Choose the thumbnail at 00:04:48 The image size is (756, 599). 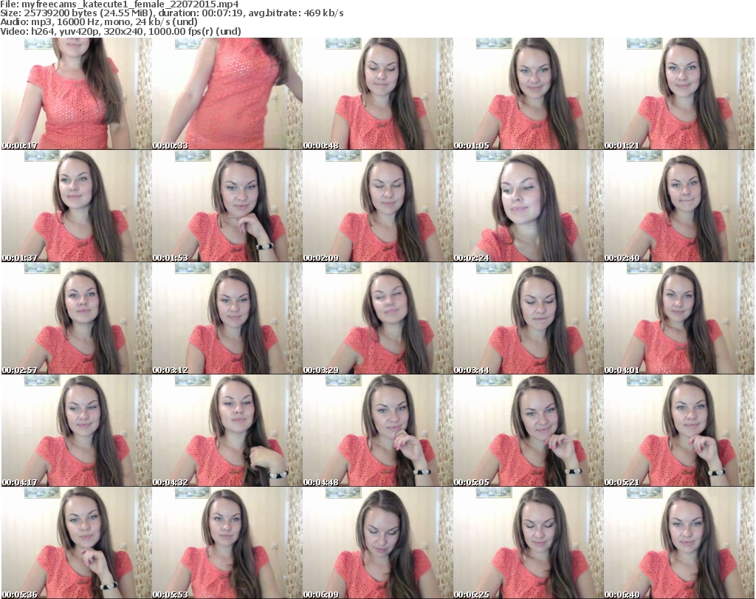377,431
